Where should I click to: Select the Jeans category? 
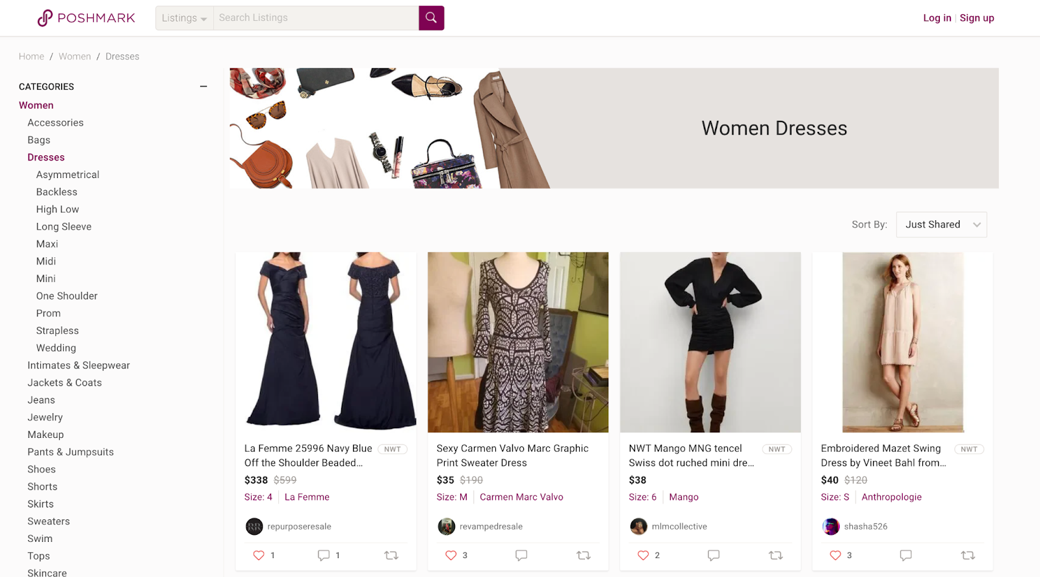pos(41,400)
